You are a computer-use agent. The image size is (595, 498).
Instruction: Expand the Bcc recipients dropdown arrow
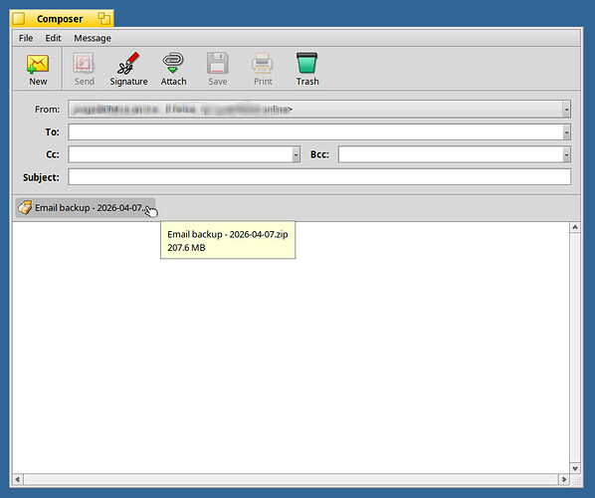pos(566,154)
